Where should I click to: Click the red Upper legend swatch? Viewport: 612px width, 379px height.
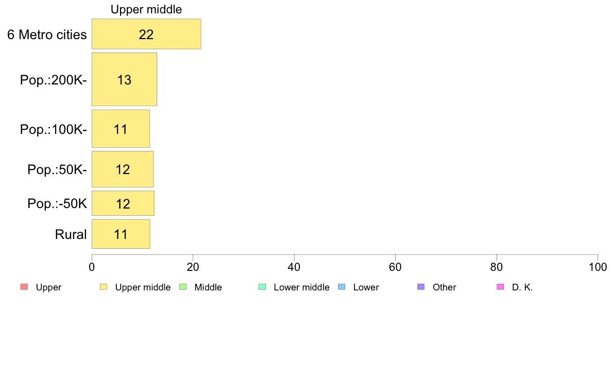click(24, 287)
